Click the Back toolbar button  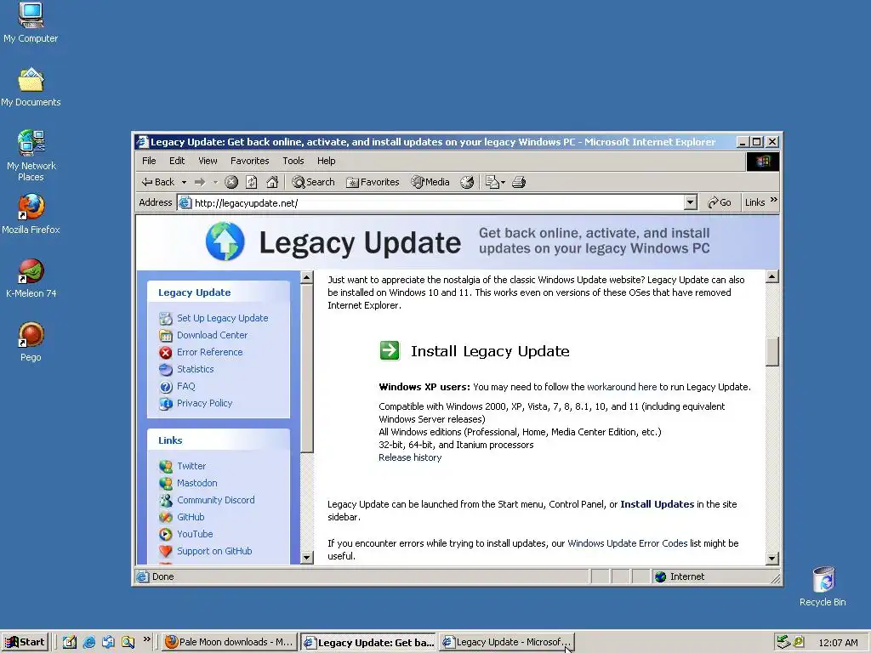[158, 182]
